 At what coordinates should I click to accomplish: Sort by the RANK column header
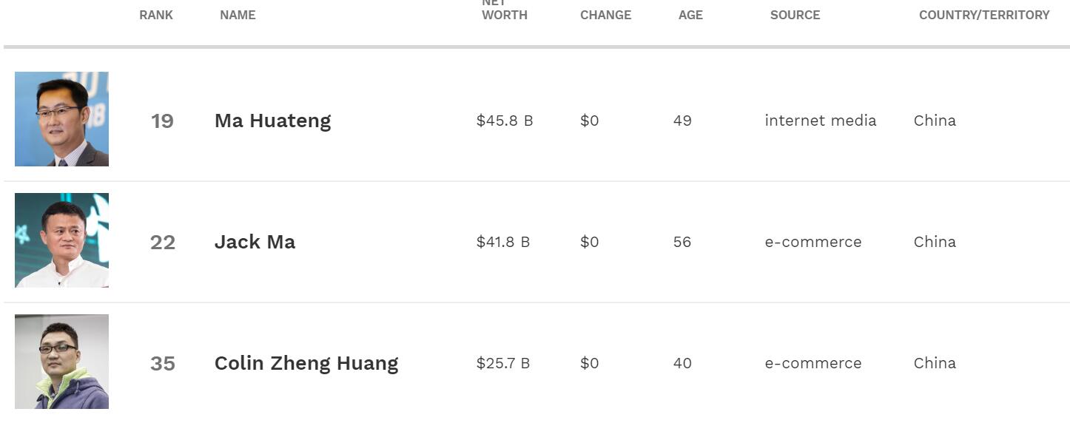pos(156,15)
